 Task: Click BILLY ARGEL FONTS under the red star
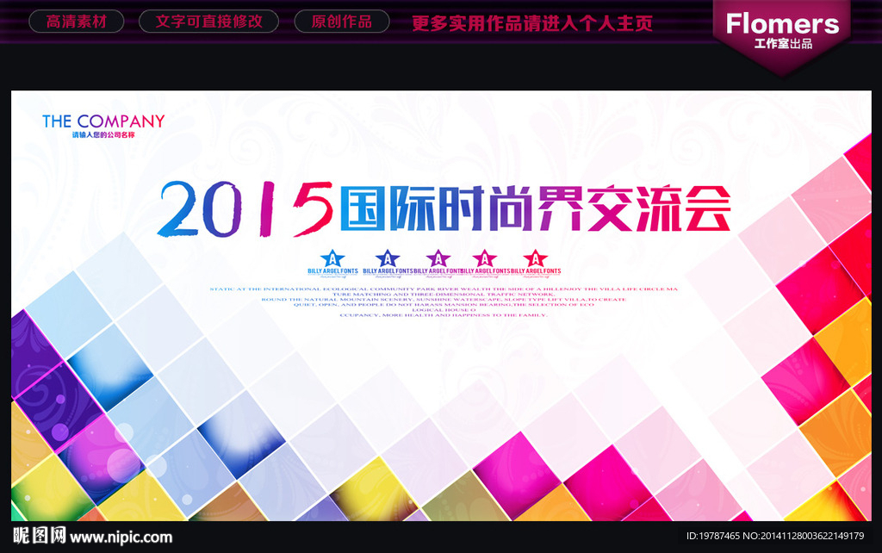[536, 271]
